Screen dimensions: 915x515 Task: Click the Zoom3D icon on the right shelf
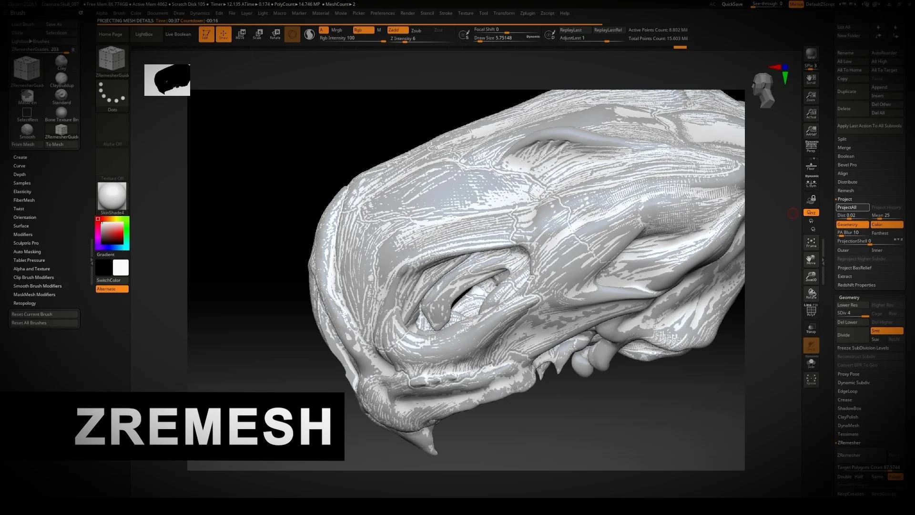pyautogui.click(x=811, y=277)
